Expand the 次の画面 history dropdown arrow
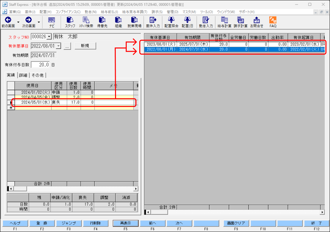 click(x=39, y=22)
